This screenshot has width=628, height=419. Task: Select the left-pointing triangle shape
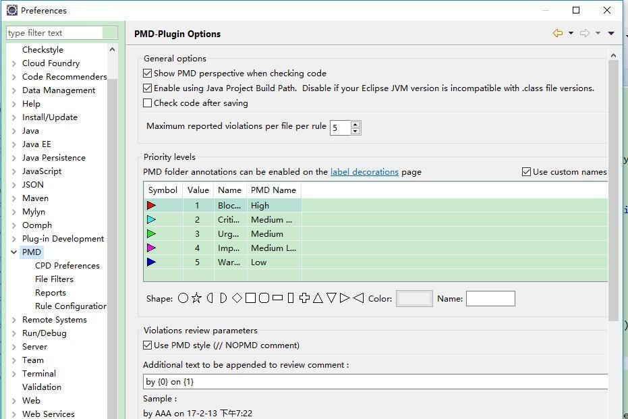click(x=358, y=298)
